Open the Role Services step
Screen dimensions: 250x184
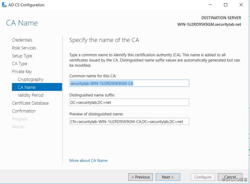pyautogui.click(x=24, y=48)
